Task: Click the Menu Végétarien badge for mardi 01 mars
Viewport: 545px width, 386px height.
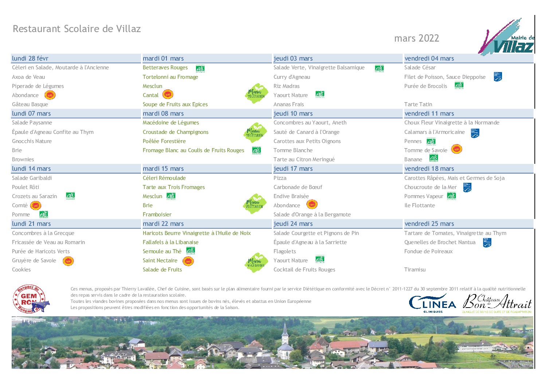Action: click(x=256, y=93)
